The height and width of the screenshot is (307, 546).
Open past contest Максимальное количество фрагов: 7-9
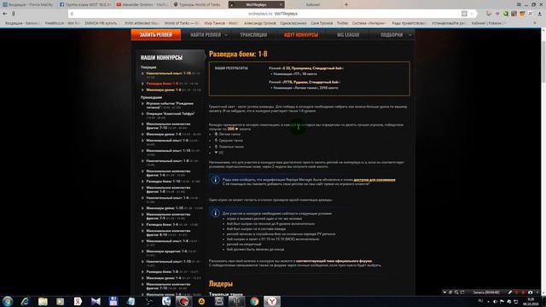[x=168, y=216]
